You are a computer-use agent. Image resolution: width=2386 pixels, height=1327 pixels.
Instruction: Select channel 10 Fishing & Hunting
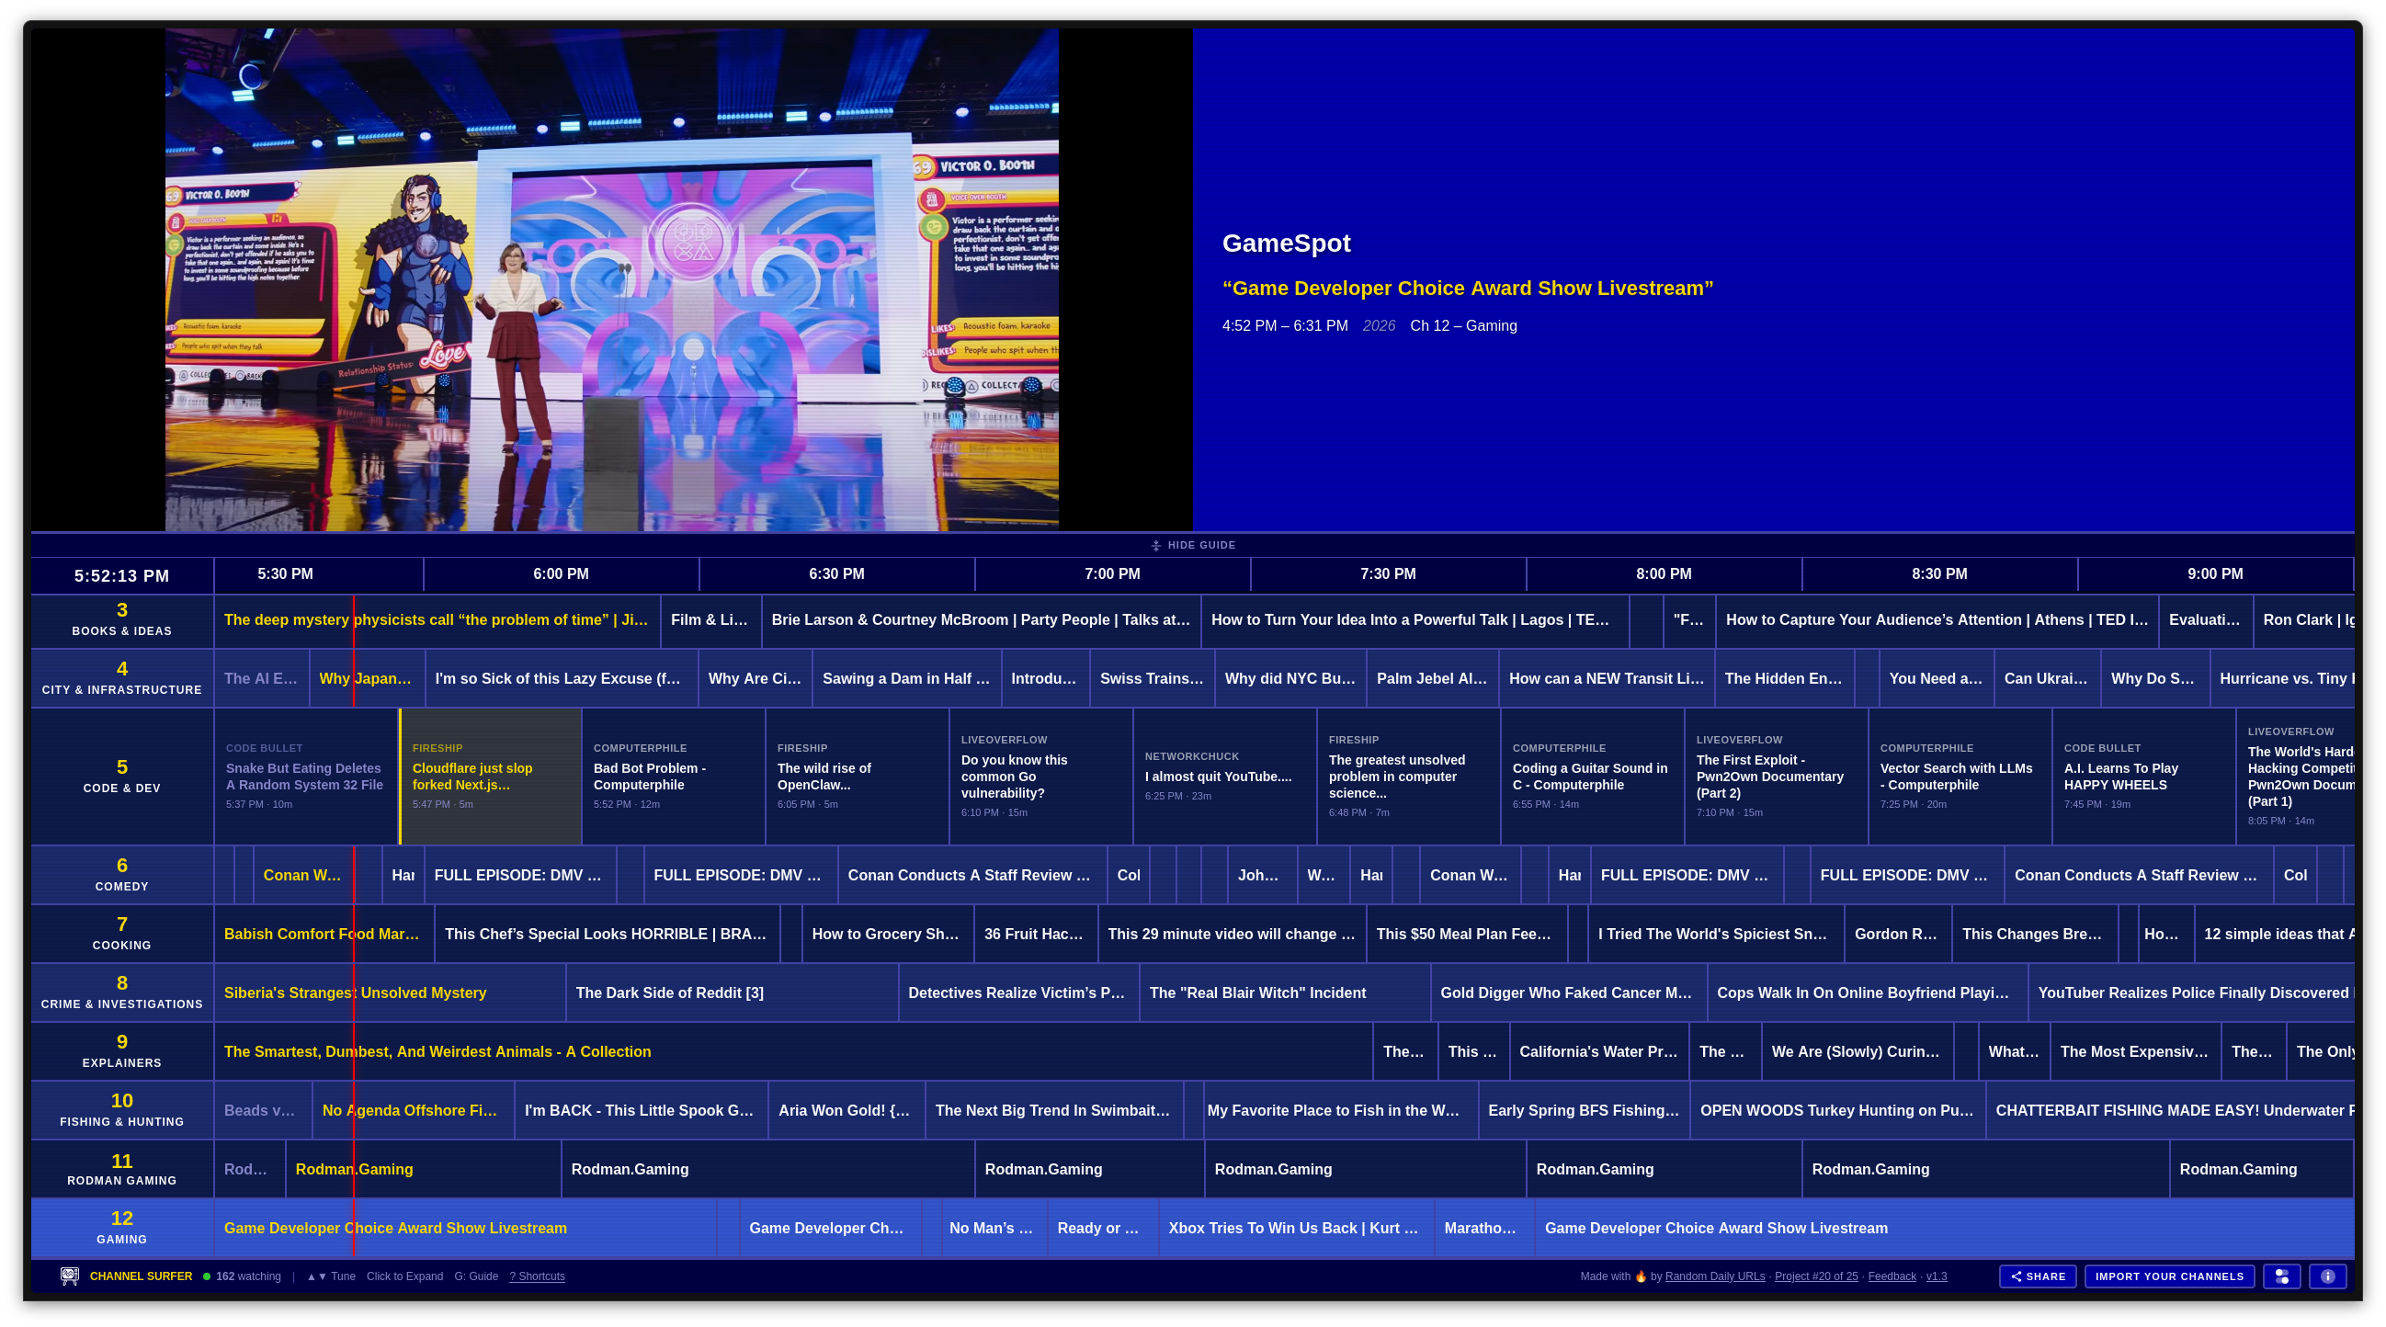[x=121, y=1109]
